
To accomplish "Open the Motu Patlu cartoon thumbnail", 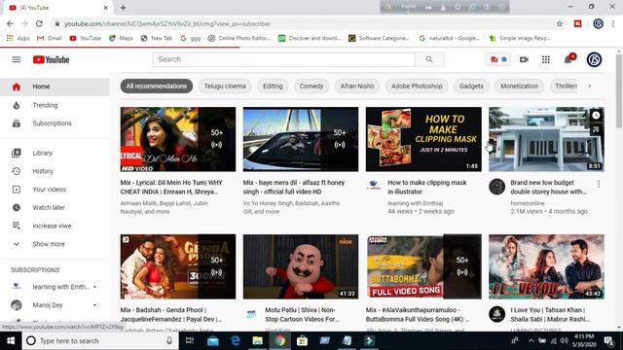I will point(301,266).
